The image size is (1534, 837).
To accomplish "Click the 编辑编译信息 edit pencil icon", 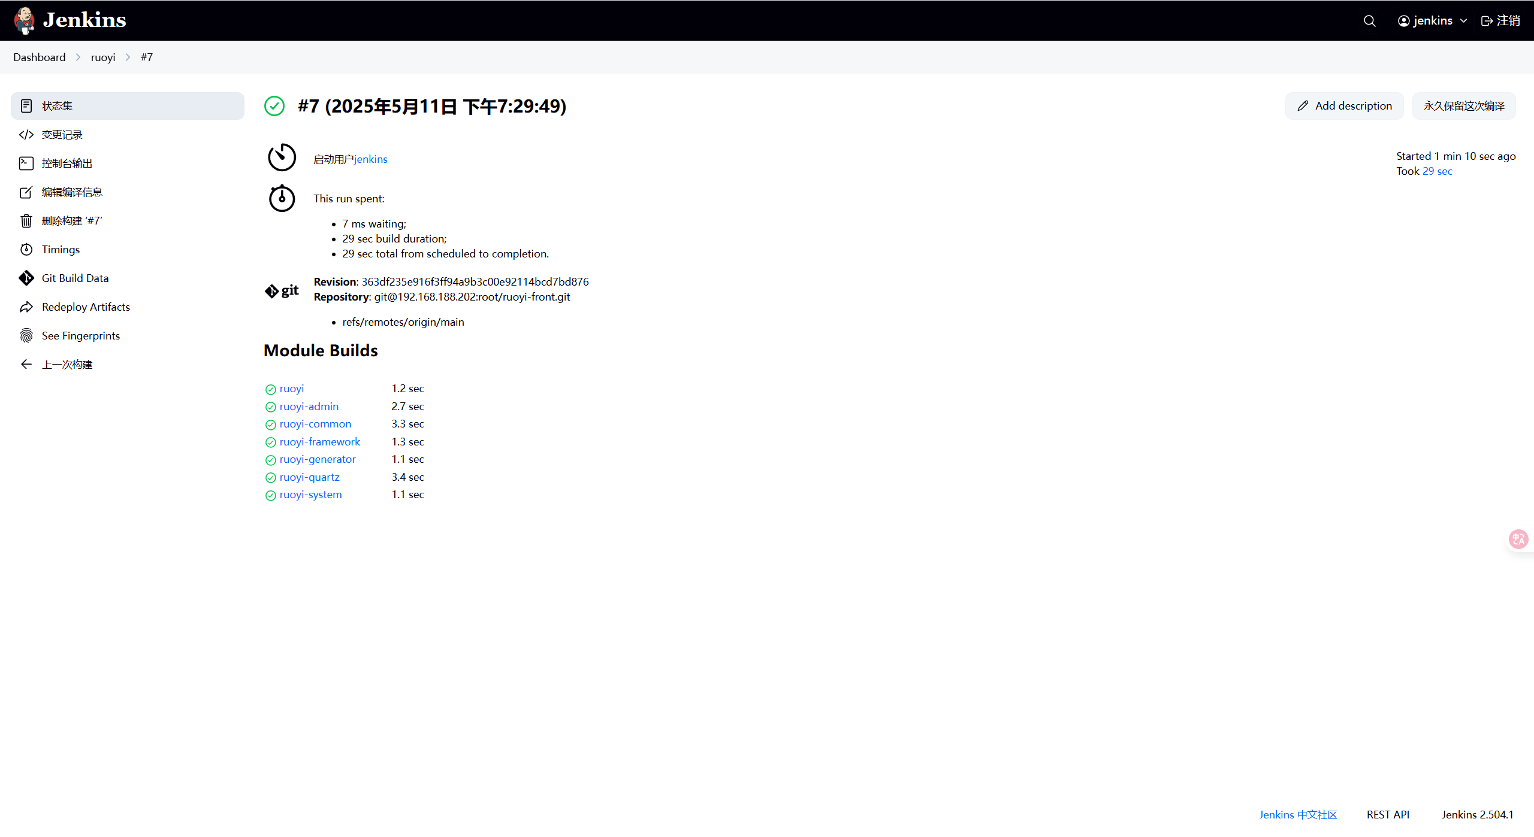I will coord(26,192).
